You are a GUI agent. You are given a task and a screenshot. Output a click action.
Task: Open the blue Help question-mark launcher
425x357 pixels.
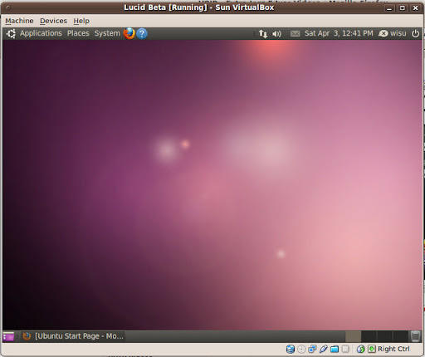[142, 33]
